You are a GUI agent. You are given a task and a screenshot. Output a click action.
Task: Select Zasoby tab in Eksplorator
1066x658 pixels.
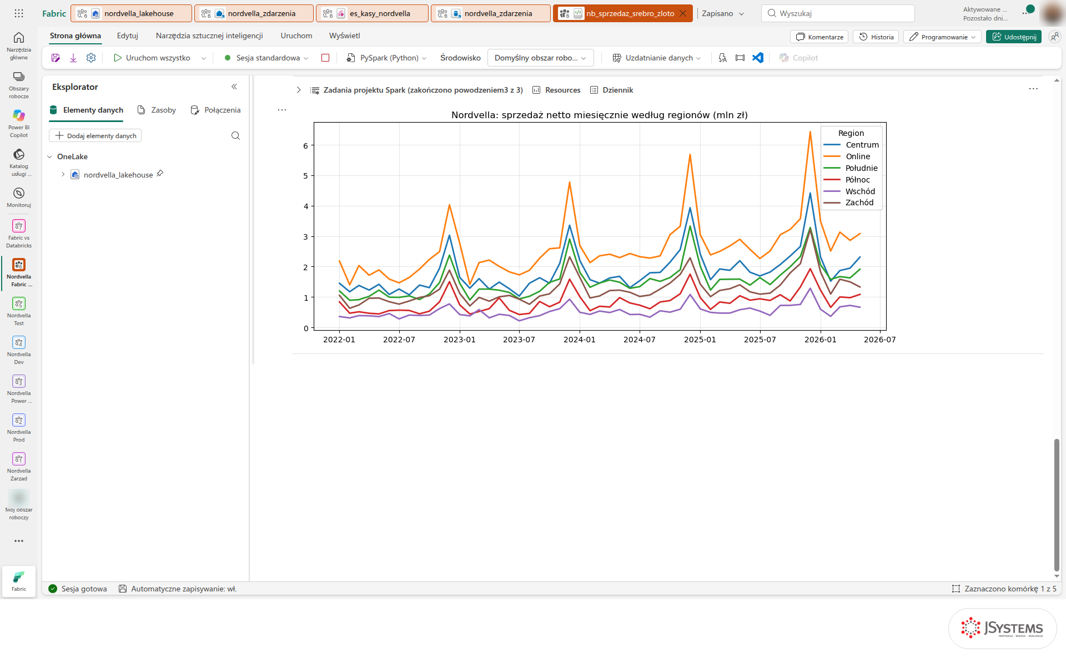[x=157, y=110]
